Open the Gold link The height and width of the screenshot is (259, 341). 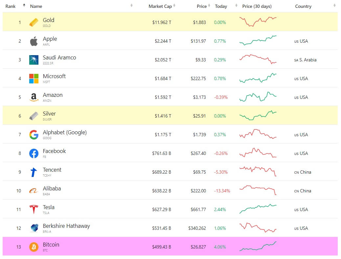click(49, 20)
